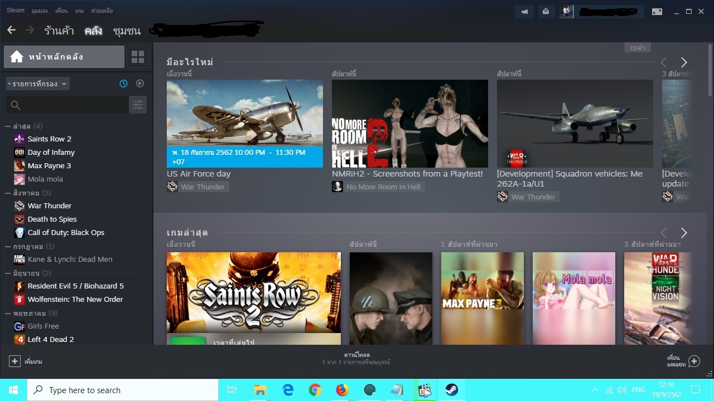Click the Steam icon on the taskbar
The height and width of the screenshot is (401, 714).
tap(452, 390)
